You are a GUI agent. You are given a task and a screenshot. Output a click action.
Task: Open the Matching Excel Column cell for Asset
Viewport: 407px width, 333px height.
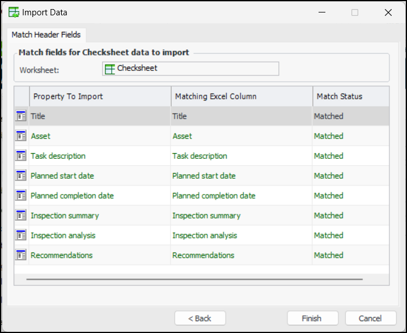click(x=241, y=136)
